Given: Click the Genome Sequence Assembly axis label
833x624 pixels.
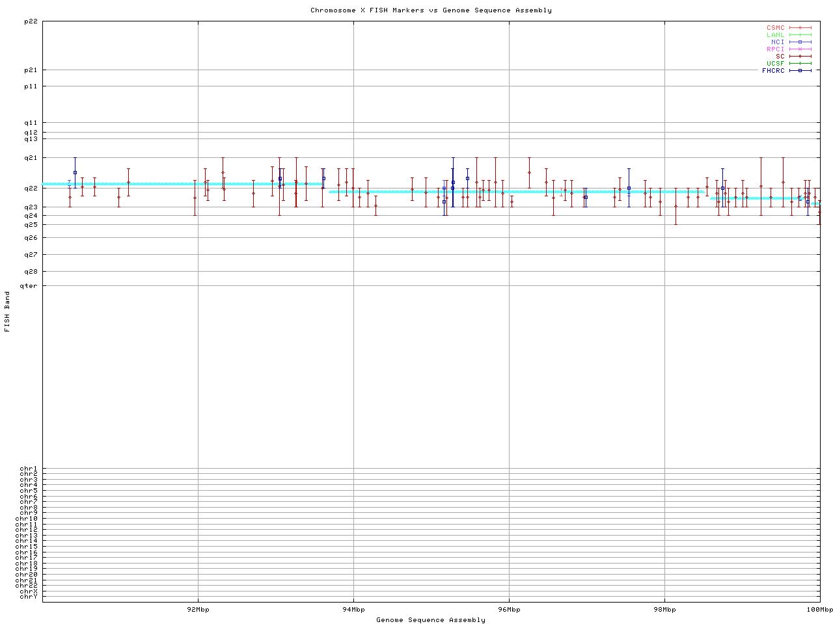Looking at the screenshot, I should tap(431, 620).
